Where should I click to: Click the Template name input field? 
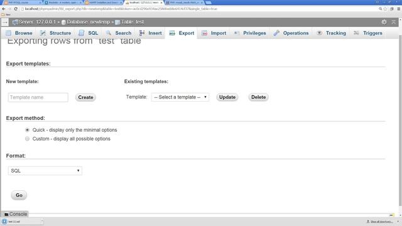tap(38, 97)
